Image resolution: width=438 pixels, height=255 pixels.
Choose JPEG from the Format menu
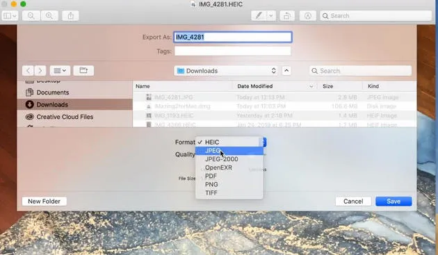229,151
